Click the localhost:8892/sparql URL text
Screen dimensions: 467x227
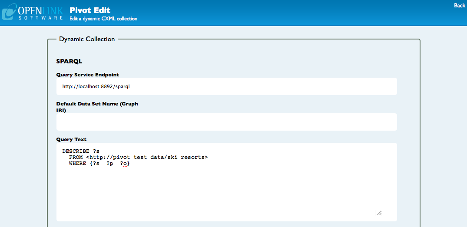click(x=96, y=86)
